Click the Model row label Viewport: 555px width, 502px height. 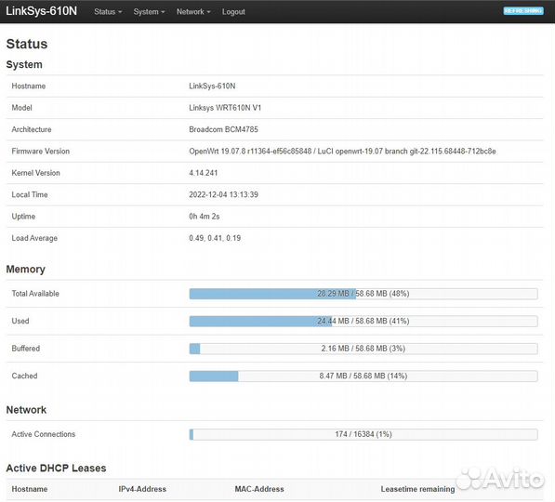click(21, 108)
